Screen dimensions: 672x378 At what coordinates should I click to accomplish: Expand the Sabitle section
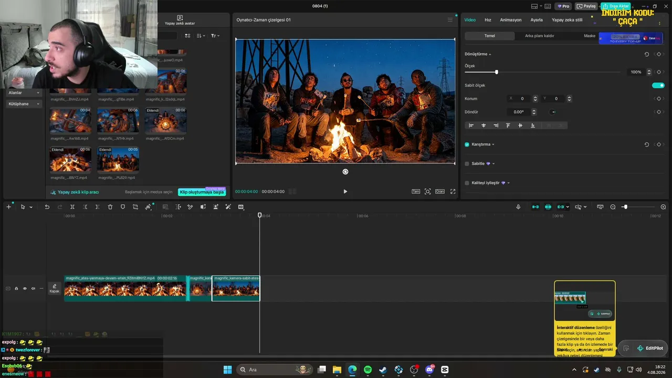493,164
